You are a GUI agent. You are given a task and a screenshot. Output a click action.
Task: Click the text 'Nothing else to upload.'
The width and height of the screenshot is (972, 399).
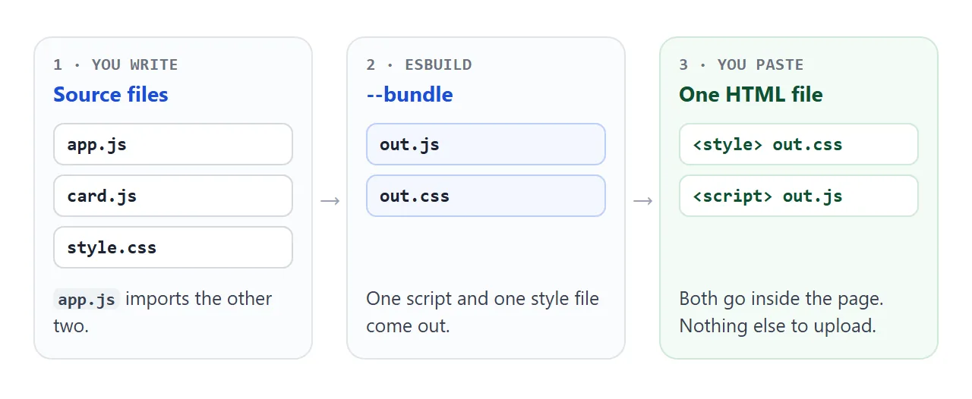click(x=778, y=326)
